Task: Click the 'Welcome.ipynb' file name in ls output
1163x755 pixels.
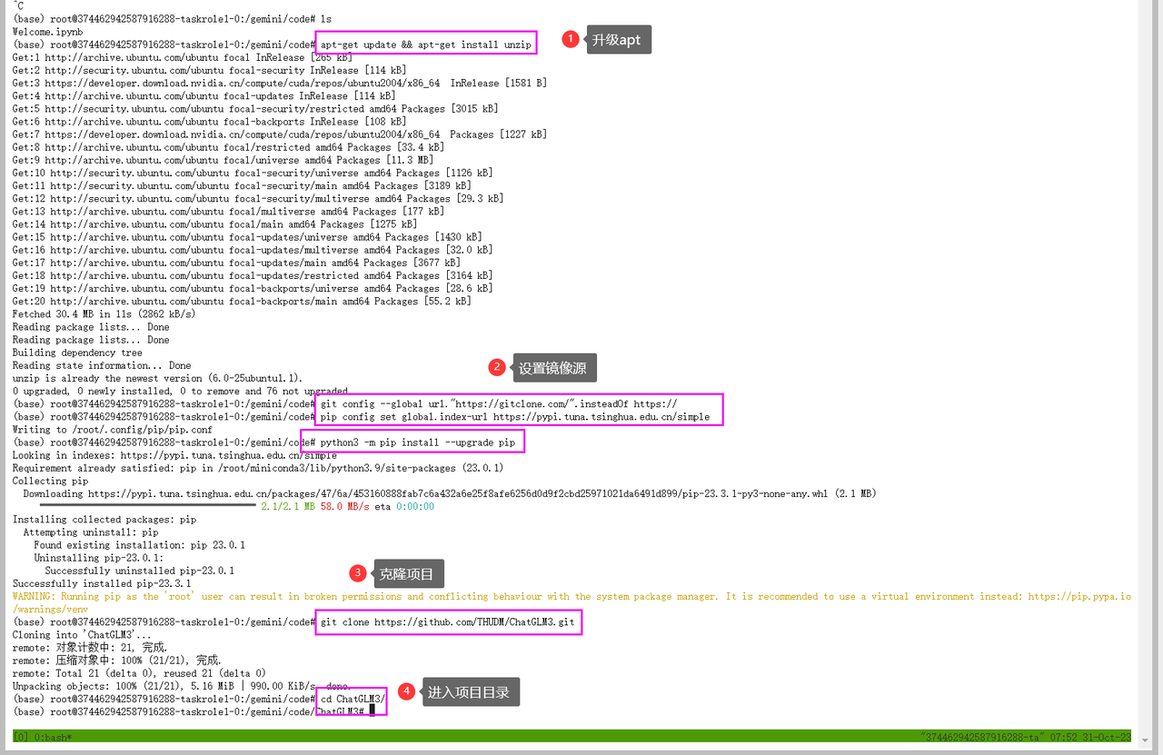Action: [47, 32]
